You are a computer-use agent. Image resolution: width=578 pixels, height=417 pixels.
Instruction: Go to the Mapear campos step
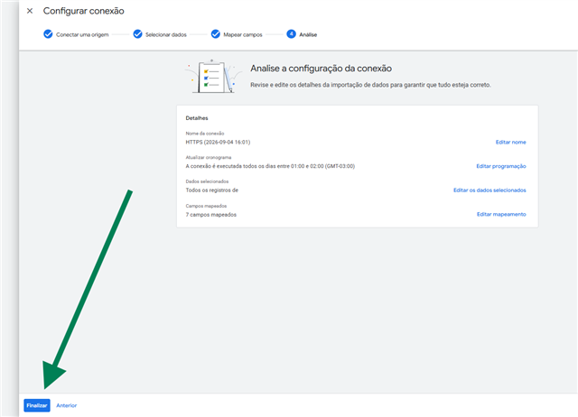(243, 34)
